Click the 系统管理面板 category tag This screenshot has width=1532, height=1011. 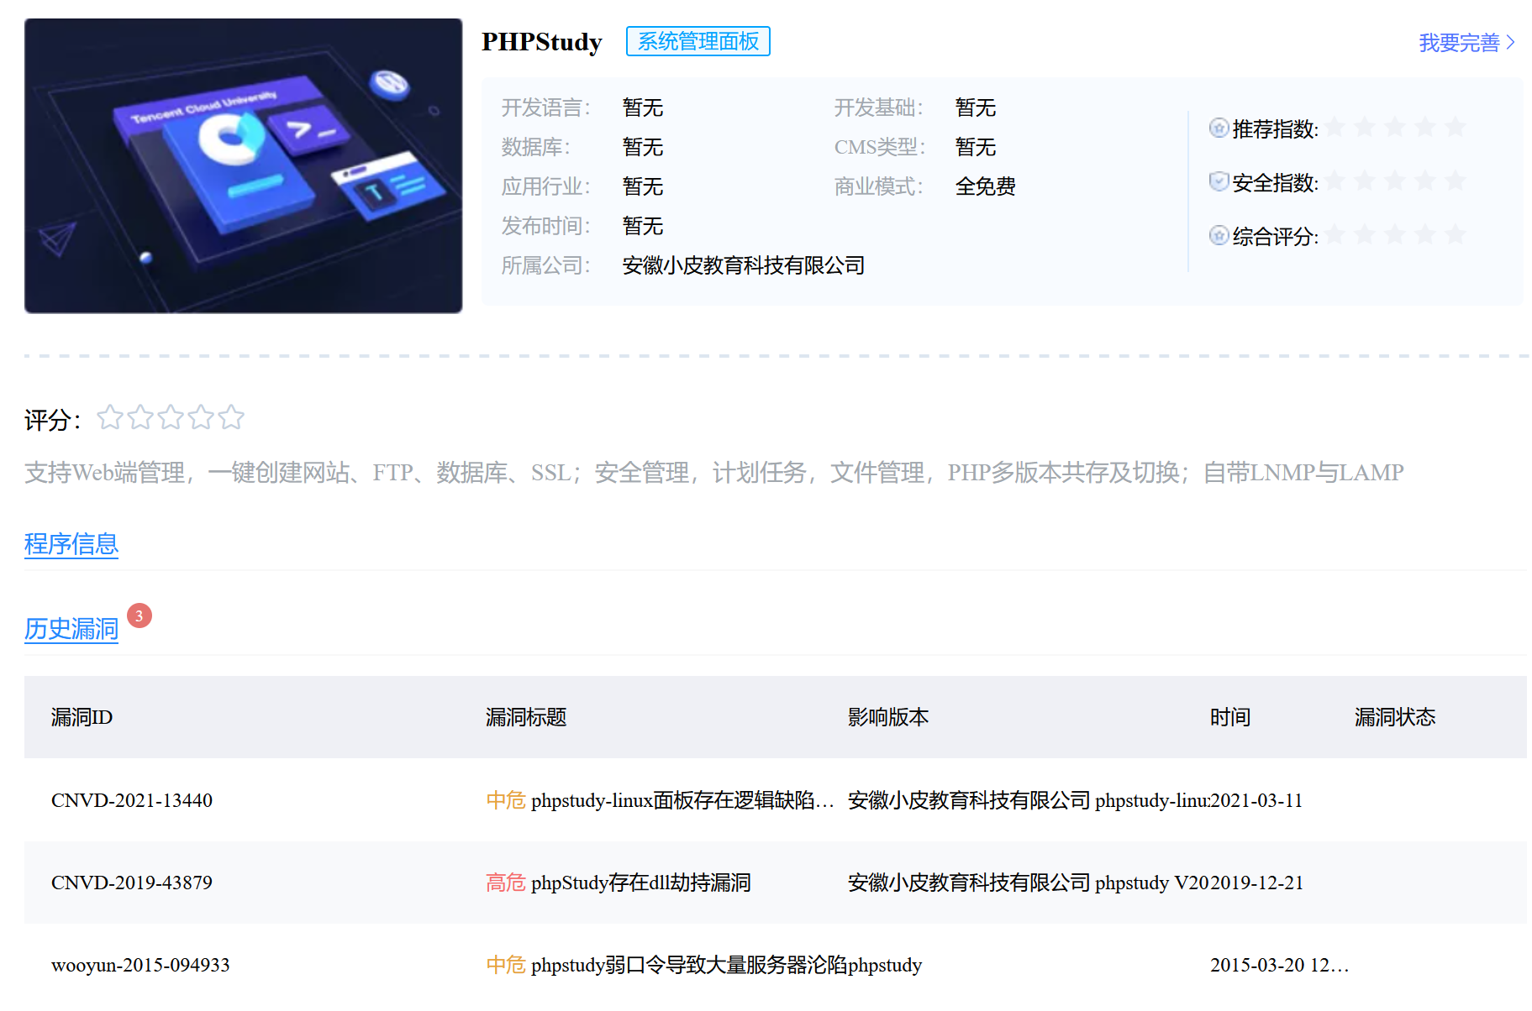(698, 41)
